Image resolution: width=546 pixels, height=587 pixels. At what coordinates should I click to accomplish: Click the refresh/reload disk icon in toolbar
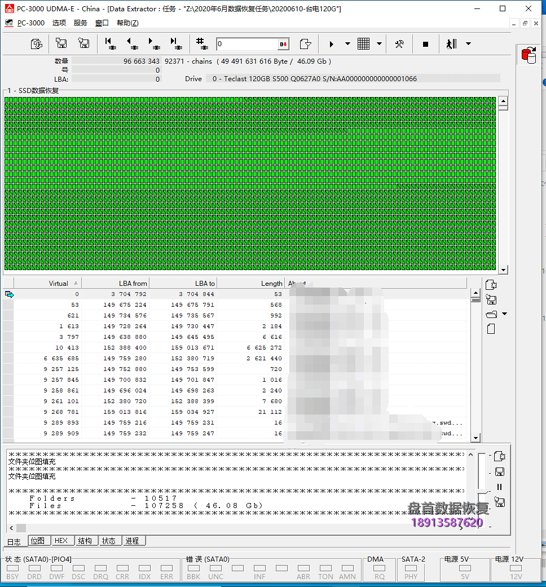[x=37, y=44]
